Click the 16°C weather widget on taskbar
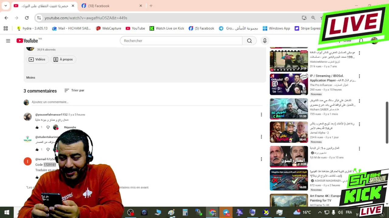 click(302, 212)
